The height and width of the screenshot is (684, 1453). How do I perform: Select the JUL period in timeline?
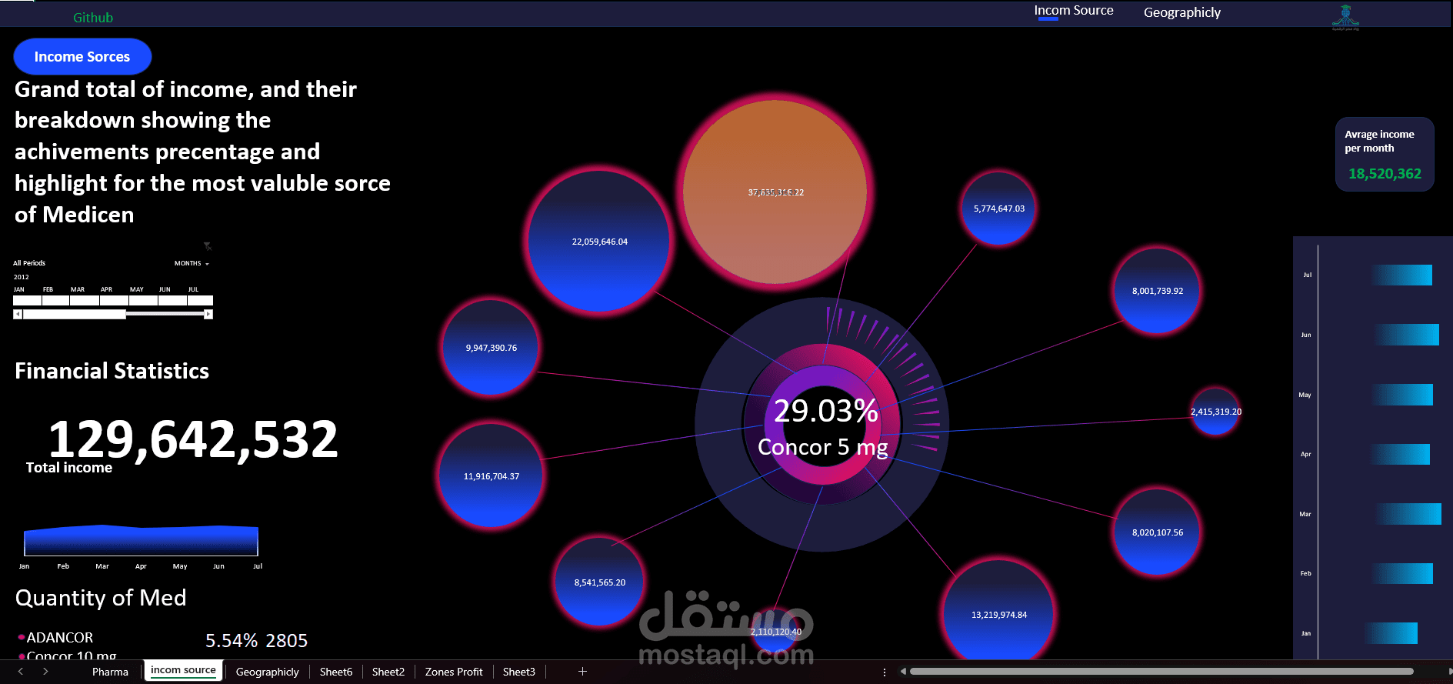[x=201, y=301]
